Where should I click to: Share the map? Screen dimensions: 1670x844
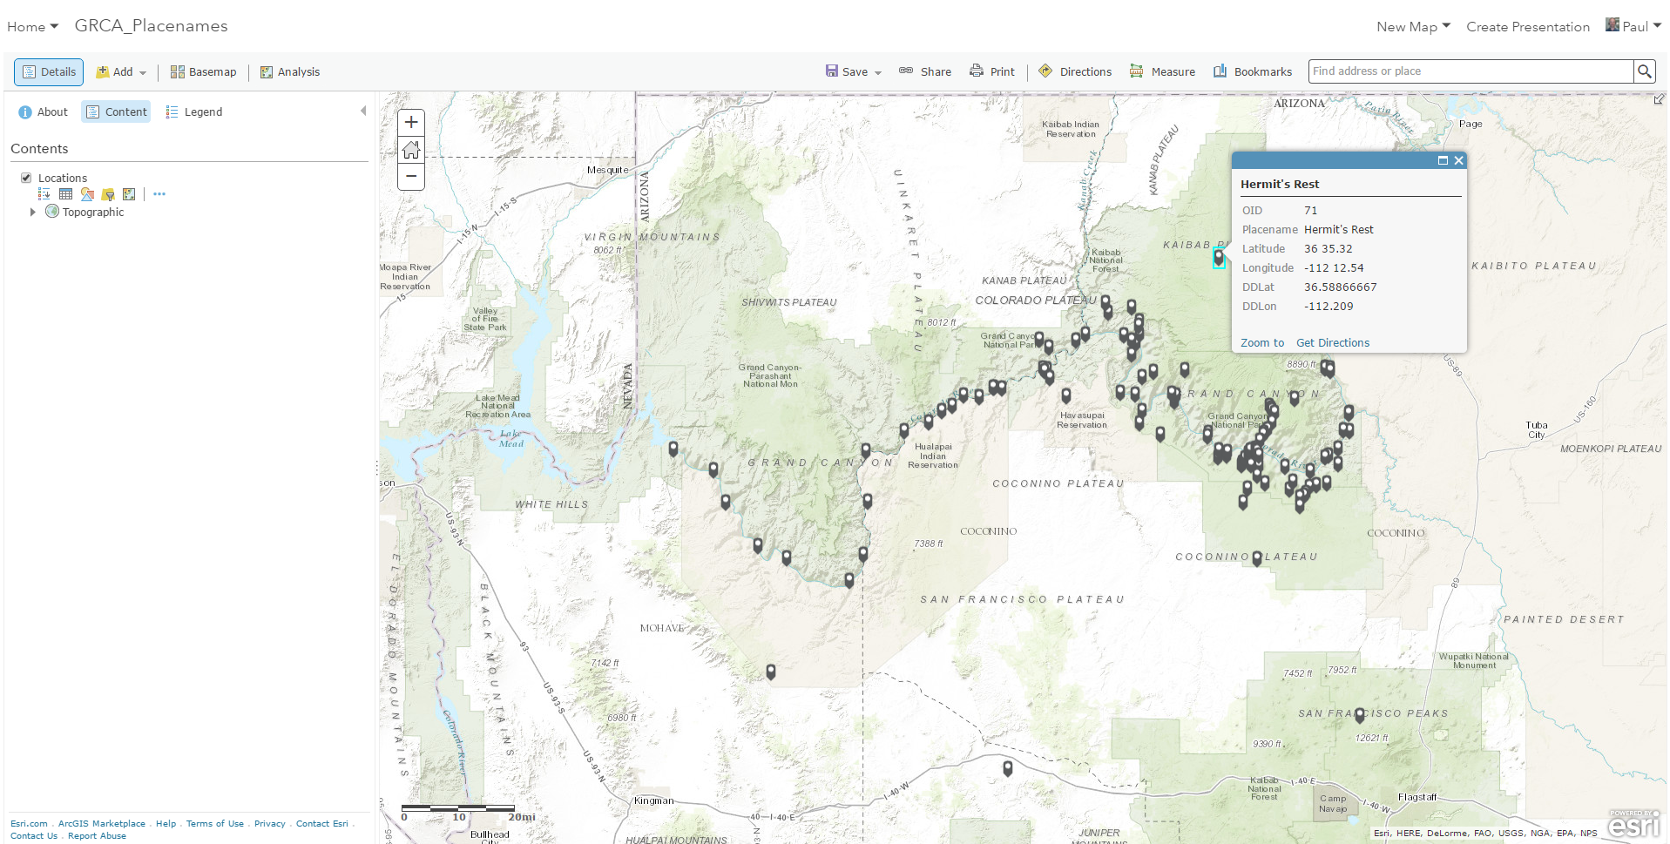[x=925, y=71]
